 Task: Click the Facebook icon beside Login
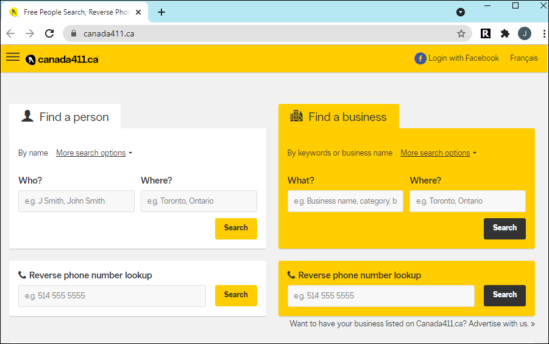[420, 58]
